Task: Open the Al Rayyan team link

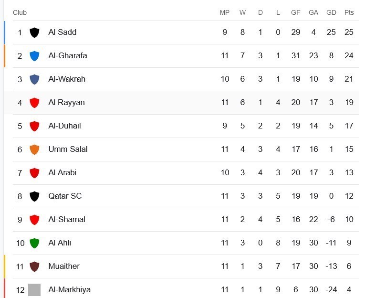Action: point(66,102)
